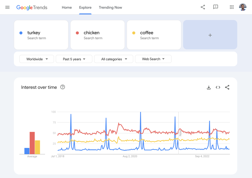The height and width of the screenshot is (178, 252).
Task: Download the Interest over time data
Action: [209, 87]
